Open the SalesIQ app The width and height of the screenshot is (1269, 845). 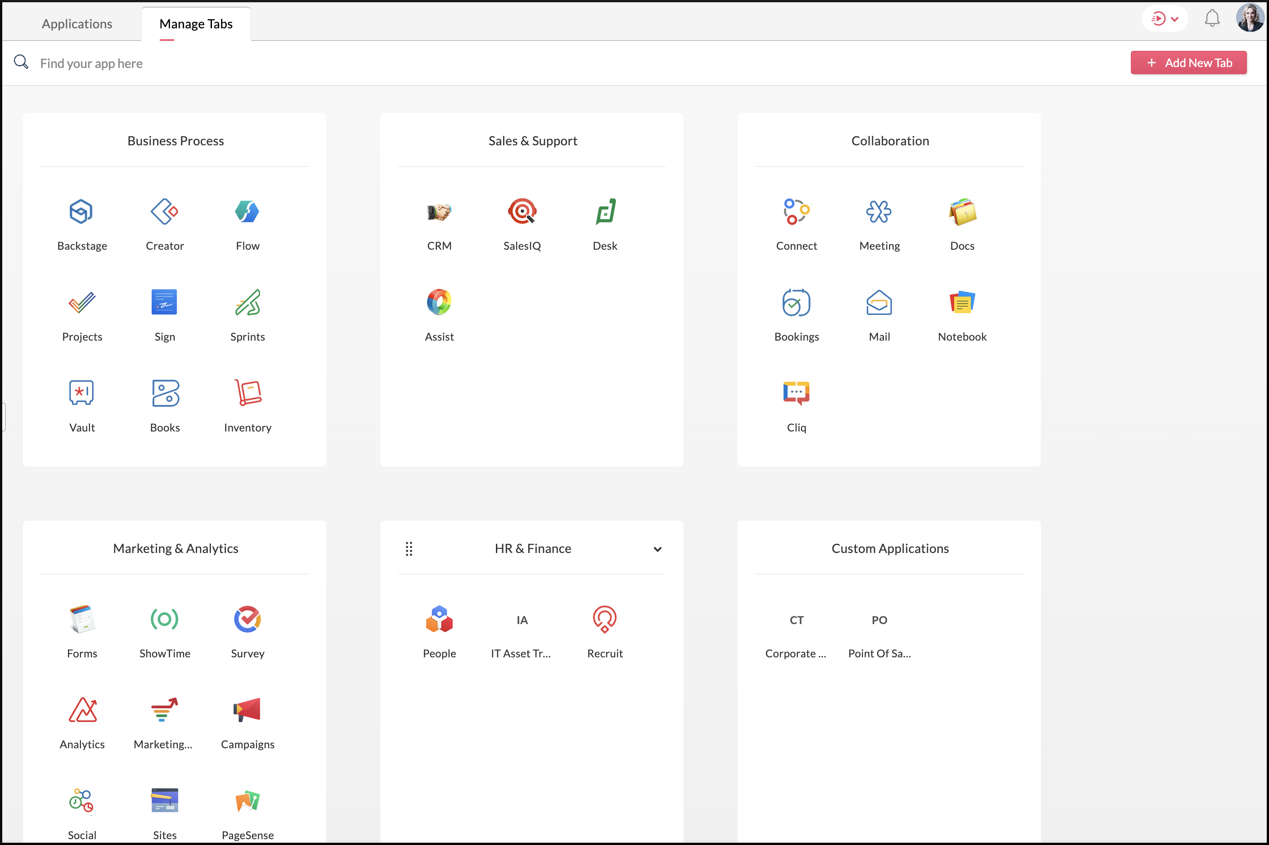(522, 211)
